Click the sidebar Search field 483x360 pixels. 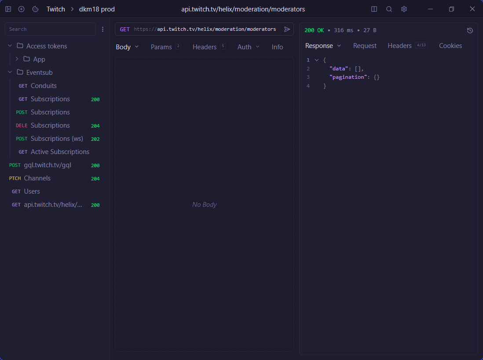point(50,29)
